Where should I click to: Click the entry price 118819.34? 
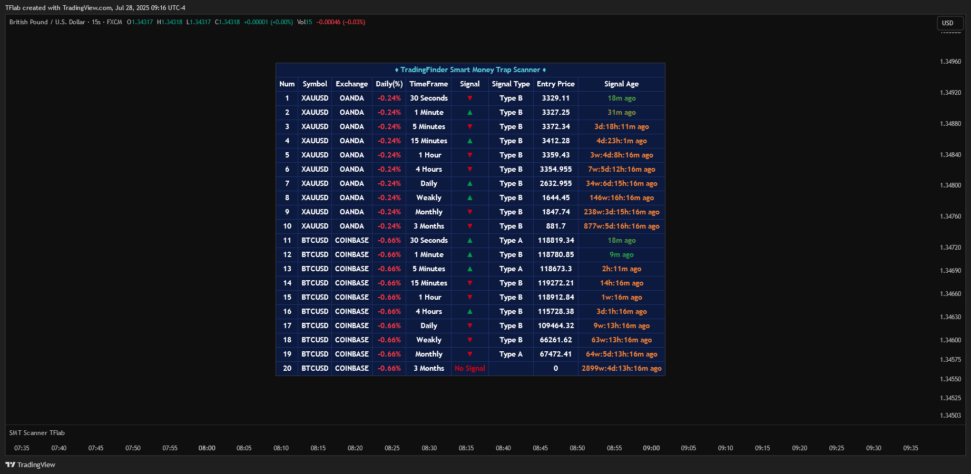pyautogui.click(x=556, y=240)
